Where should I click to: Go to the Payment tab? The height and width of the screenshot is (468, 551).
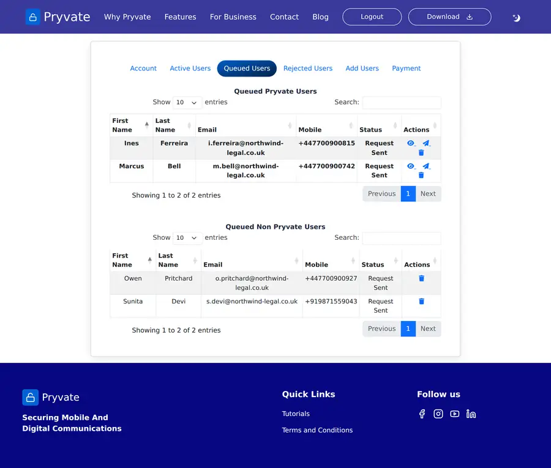407,69
